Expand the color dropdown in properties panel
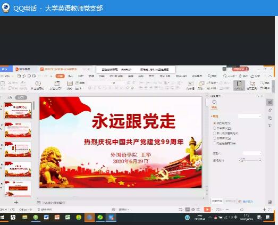This screenshot has height=225, width=278. 252,153
